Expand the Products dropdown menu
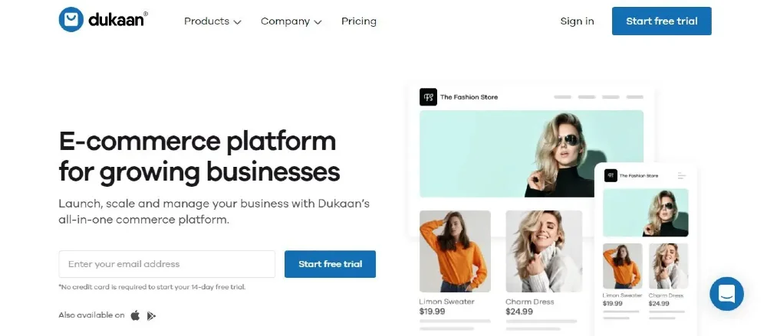 tap(212, 21)
